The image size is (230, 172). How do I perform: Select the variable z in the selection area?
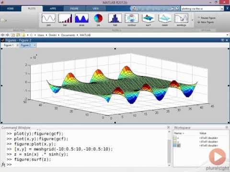pos(4,21)
